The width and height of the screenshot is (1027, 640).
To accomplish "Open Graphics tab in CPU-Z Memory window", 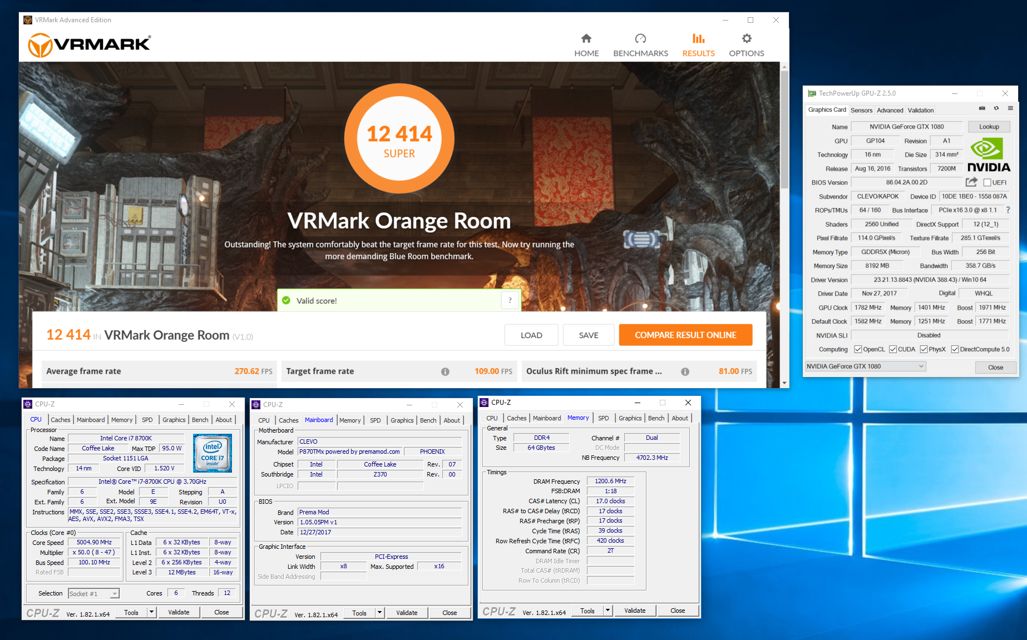I will [x=630, y=418].
